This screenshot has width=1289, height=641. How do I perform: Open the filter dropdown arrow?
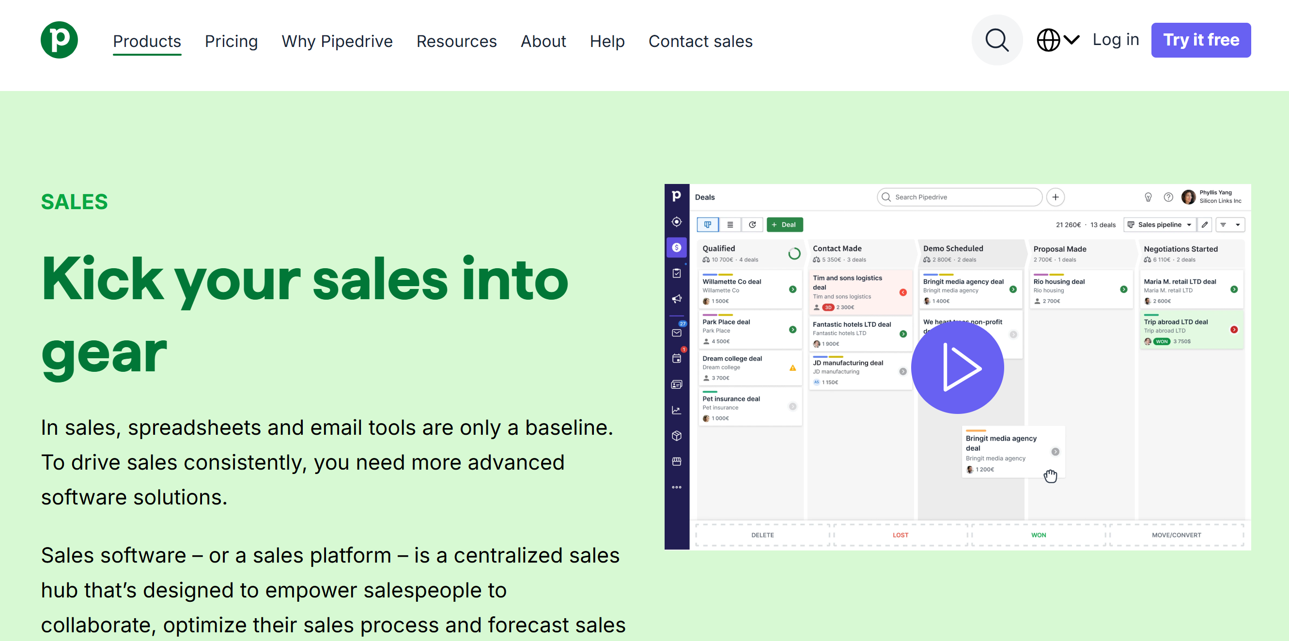pyautogui.click(x=1238, y=225)
